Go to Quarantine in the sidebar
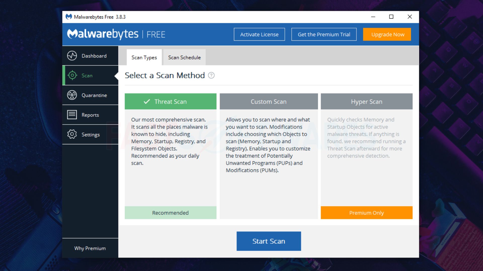Screen dimensions: 483x271 coord(90,95)
